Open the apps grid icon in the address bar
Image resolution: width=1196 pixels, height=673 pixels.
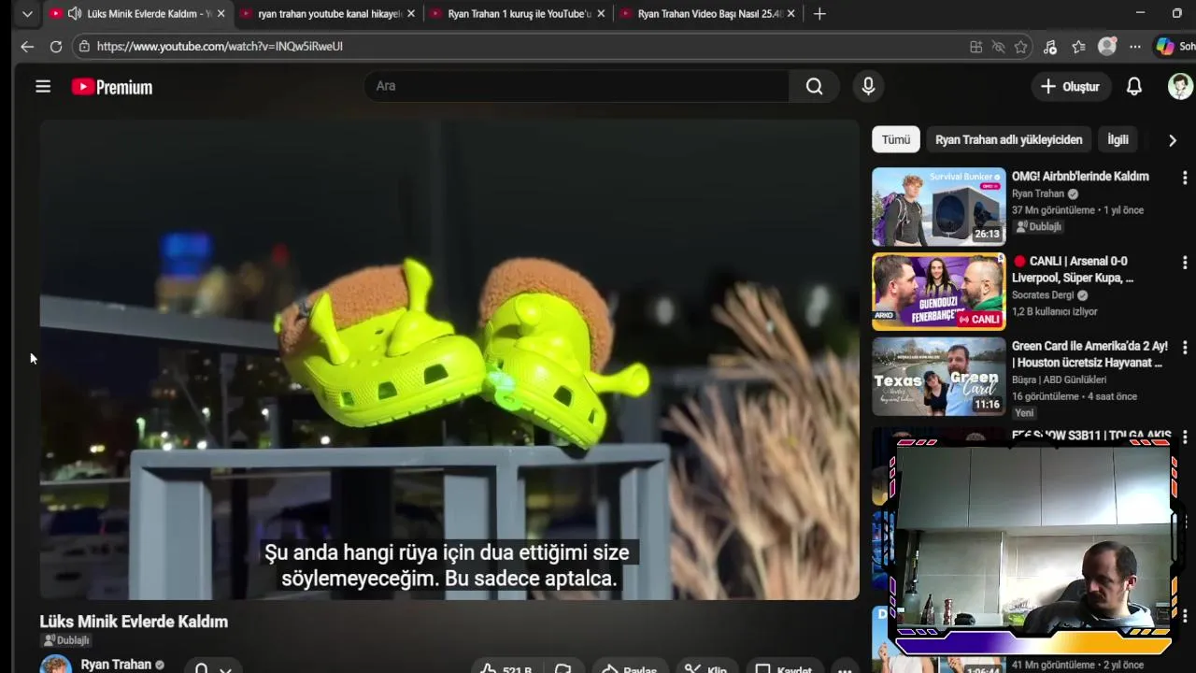(x=975, y=47)
